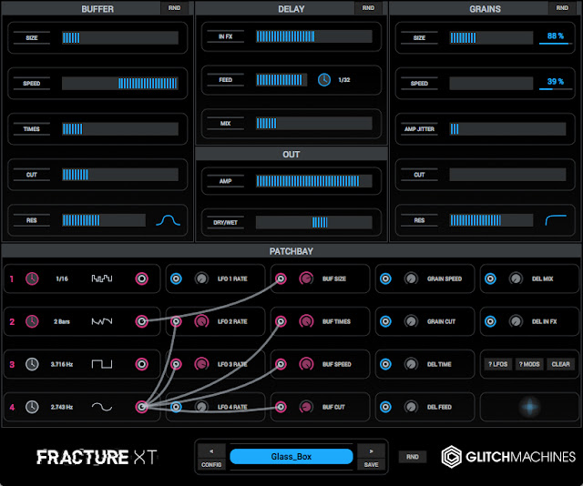Click the DEL MIX amount knob

(516, 278)
